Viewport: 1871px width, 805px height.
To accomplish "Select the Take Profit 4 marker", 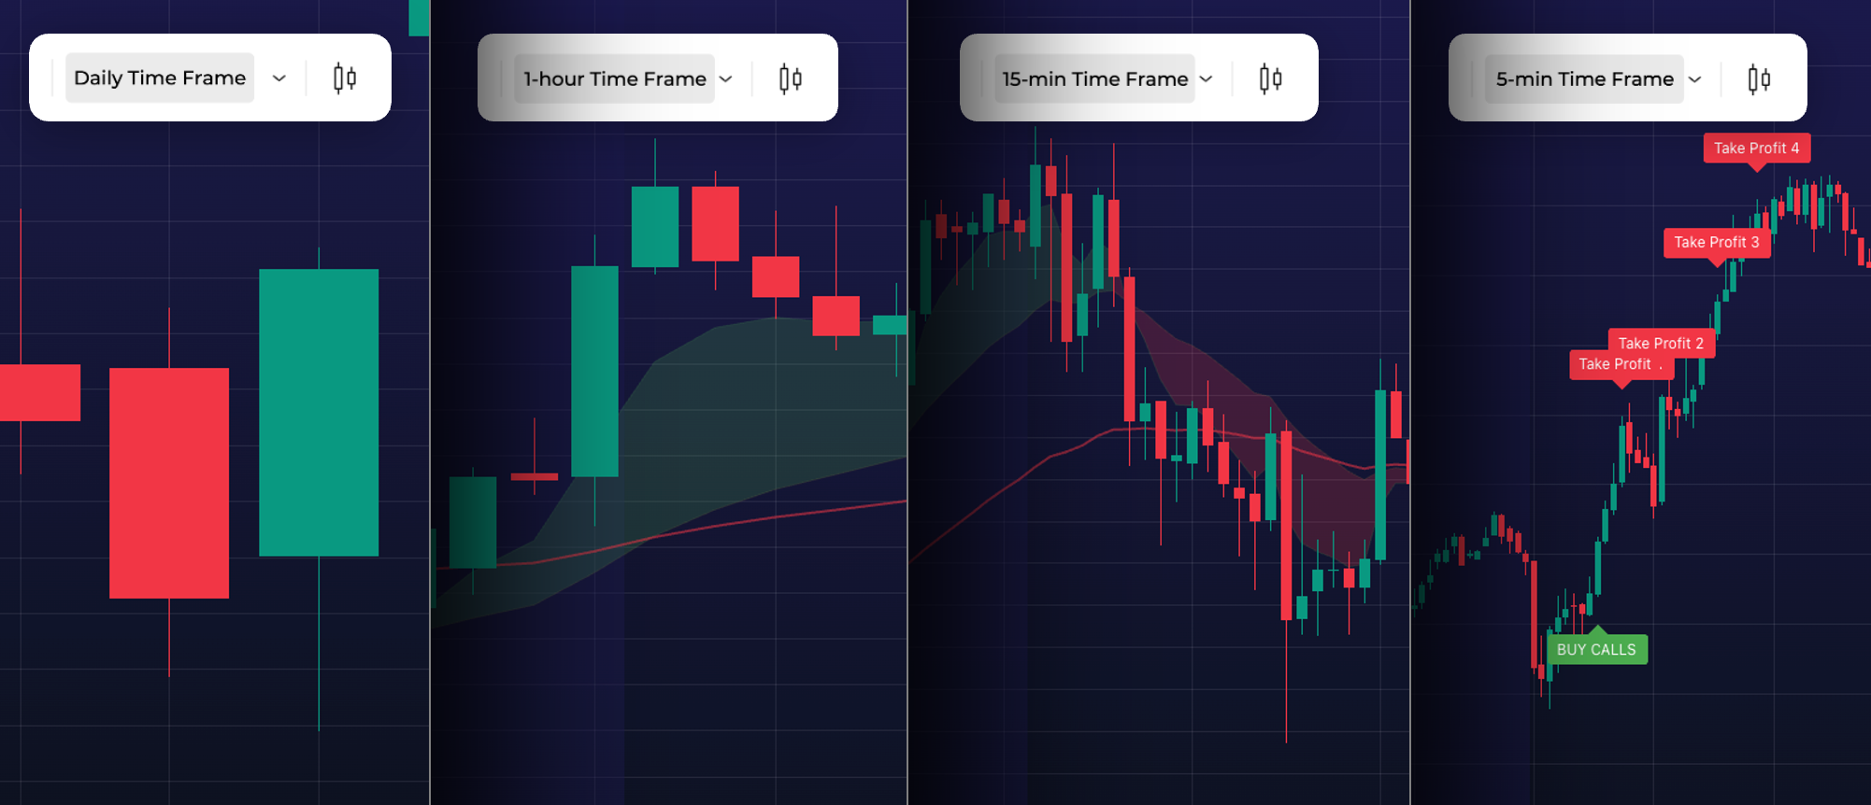I will [x=1756, y=148].
